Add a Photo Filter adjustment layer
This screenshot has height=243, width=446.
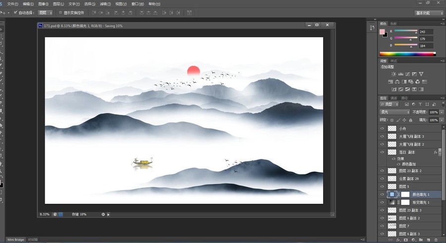(x=411, y=82)
